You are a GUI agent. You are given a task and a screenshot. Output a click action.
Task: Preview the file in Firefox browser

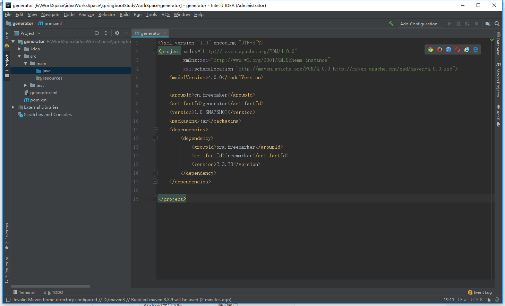[x=439, y=49]
